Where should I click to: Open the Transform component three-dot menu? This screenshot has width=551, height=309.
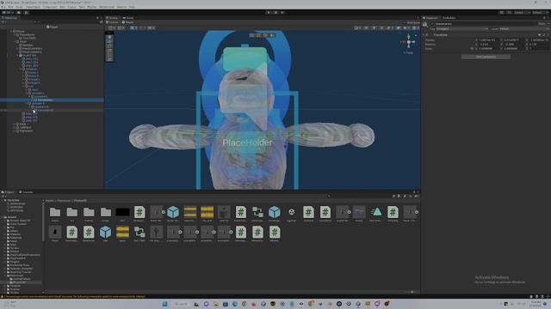(548, 34)
